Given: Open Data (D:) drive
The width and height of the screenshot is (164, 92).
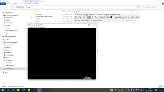Looking at the screenshot, I should pos(8,63).
